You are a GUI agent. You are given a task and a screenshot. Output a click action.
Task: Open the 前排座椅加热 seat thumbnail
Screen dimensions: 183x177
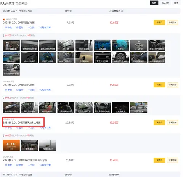coord(48,108)
